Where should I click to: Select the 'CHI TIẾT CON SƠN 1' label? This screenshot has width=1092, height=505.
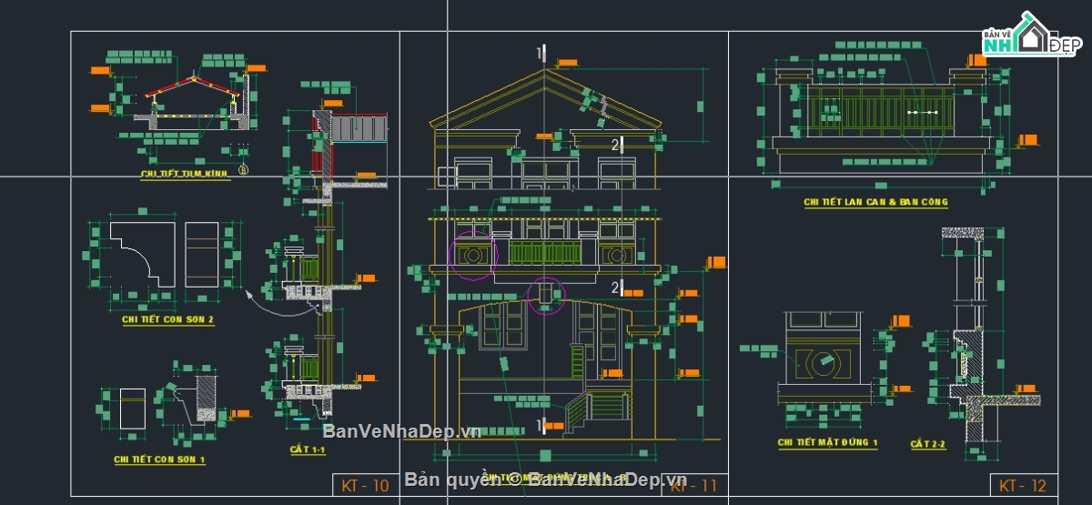(x=159, y=460)
